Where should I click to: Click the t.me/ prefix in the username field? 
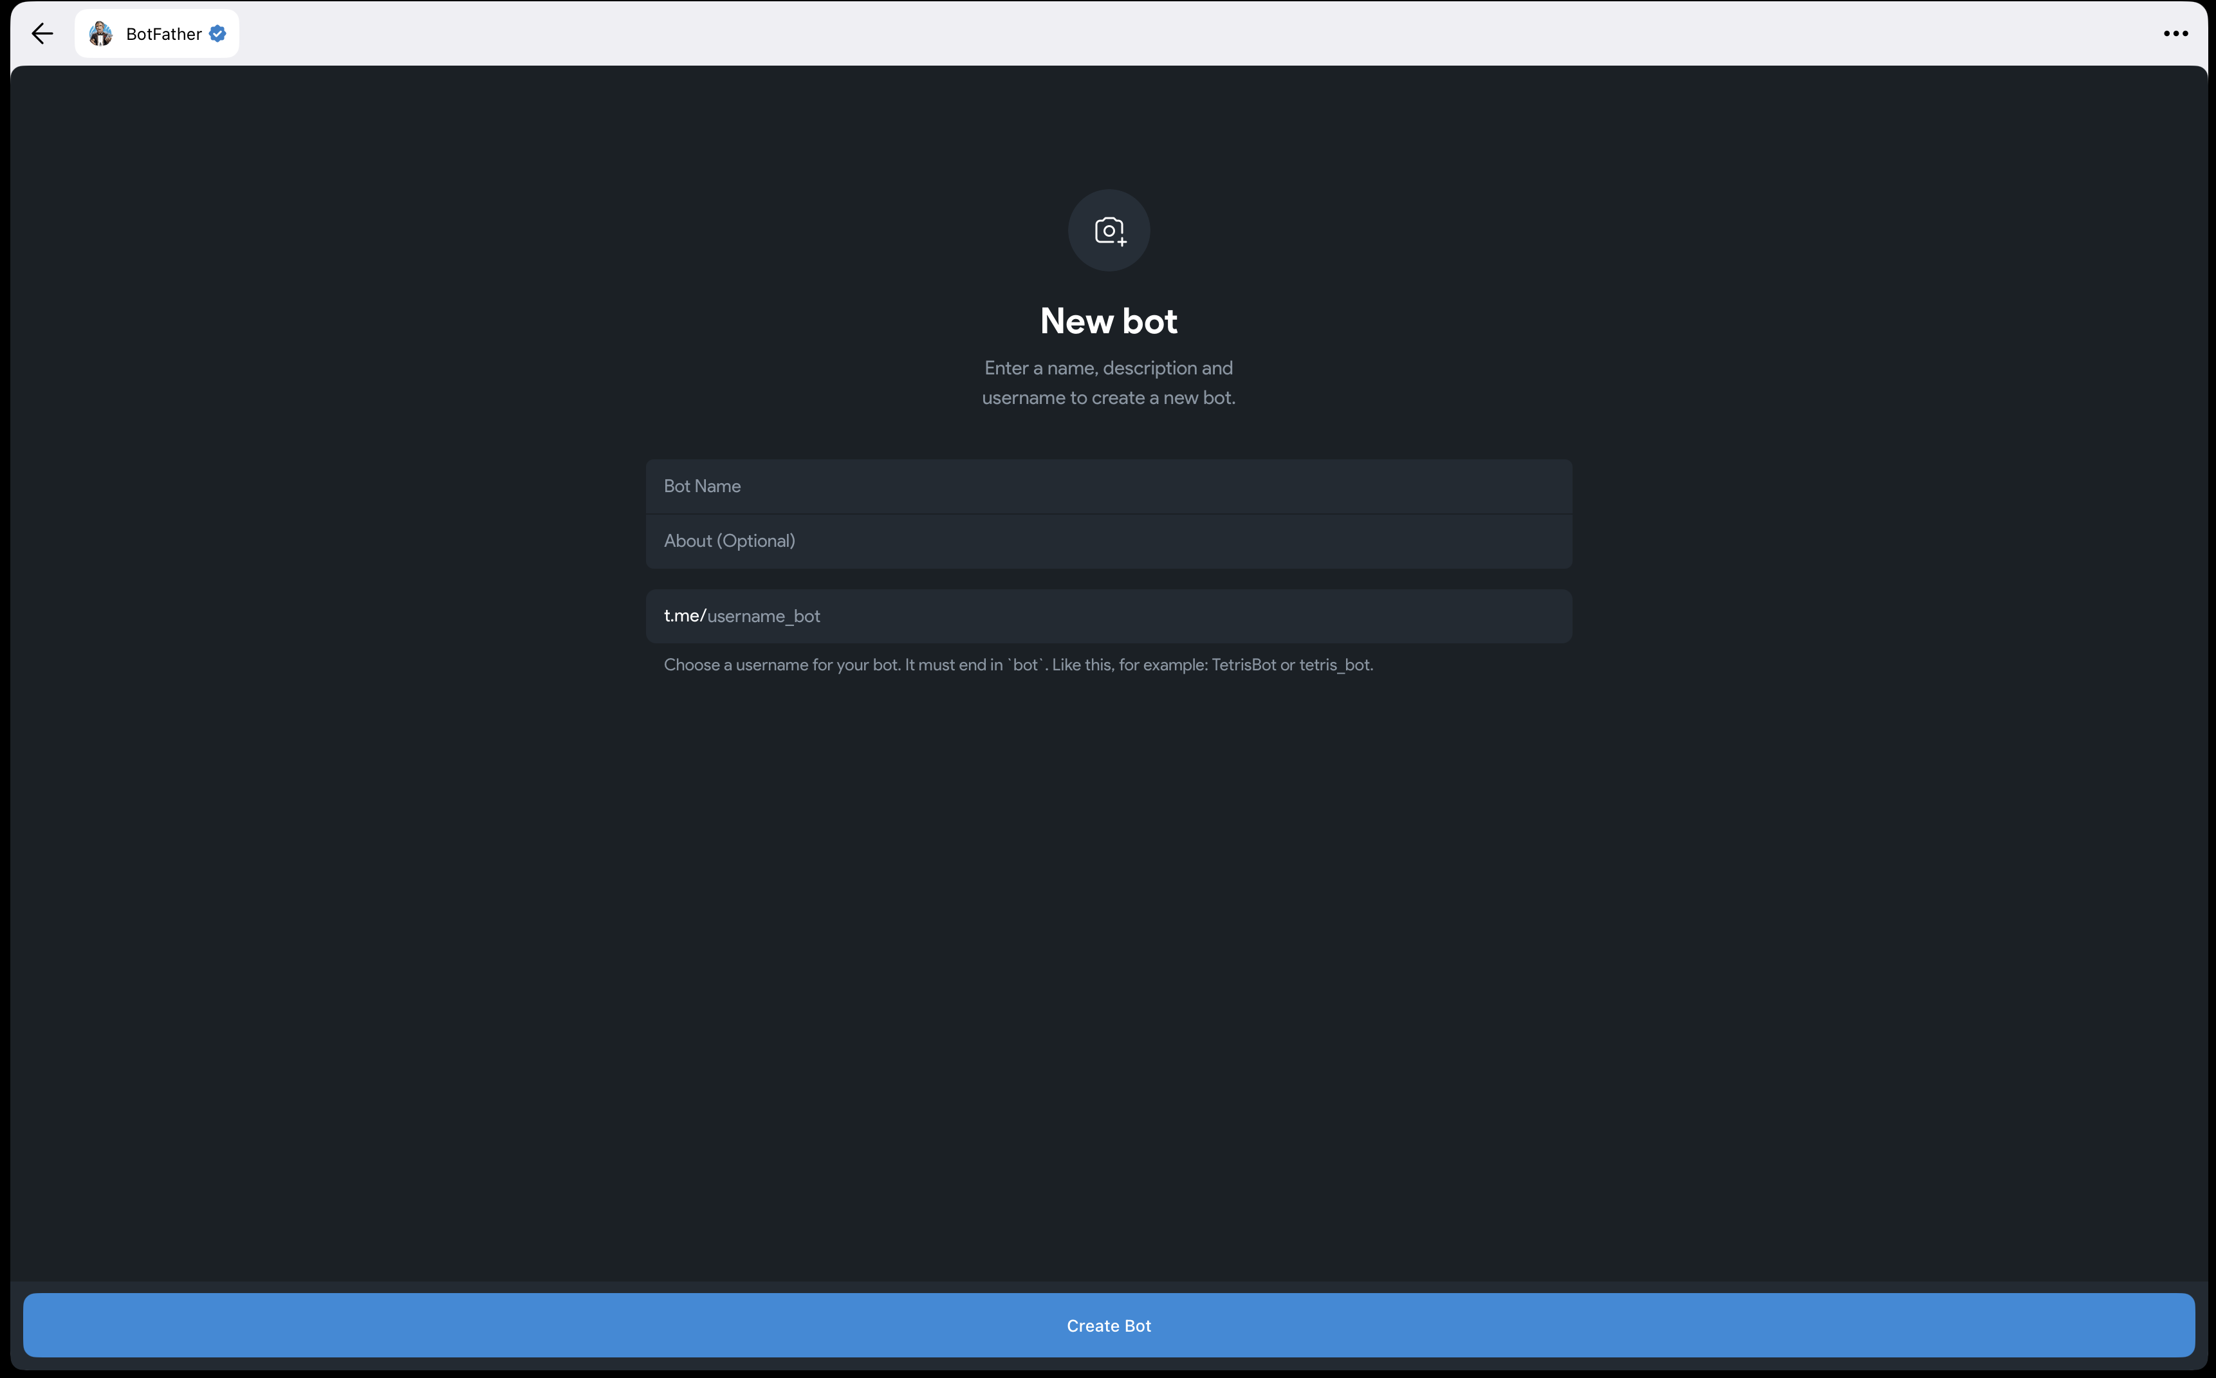point(684,616)
